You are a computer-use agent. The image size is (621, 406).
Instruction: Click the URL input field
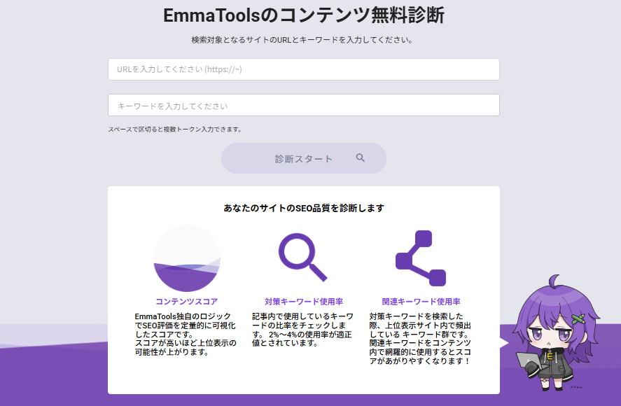click(303, 69)
